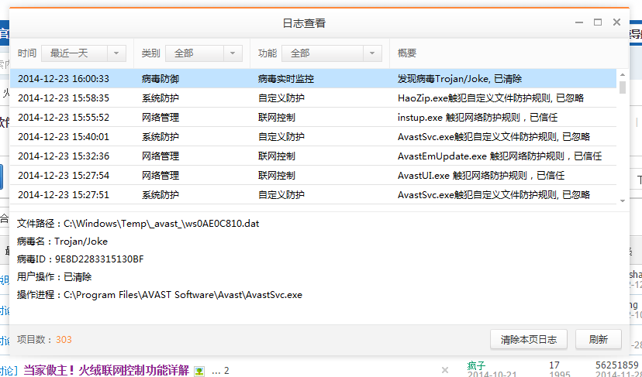Click the log list scroll-up arrow
The height and width of the screenshot is (377, 642).
coord(623,75)
